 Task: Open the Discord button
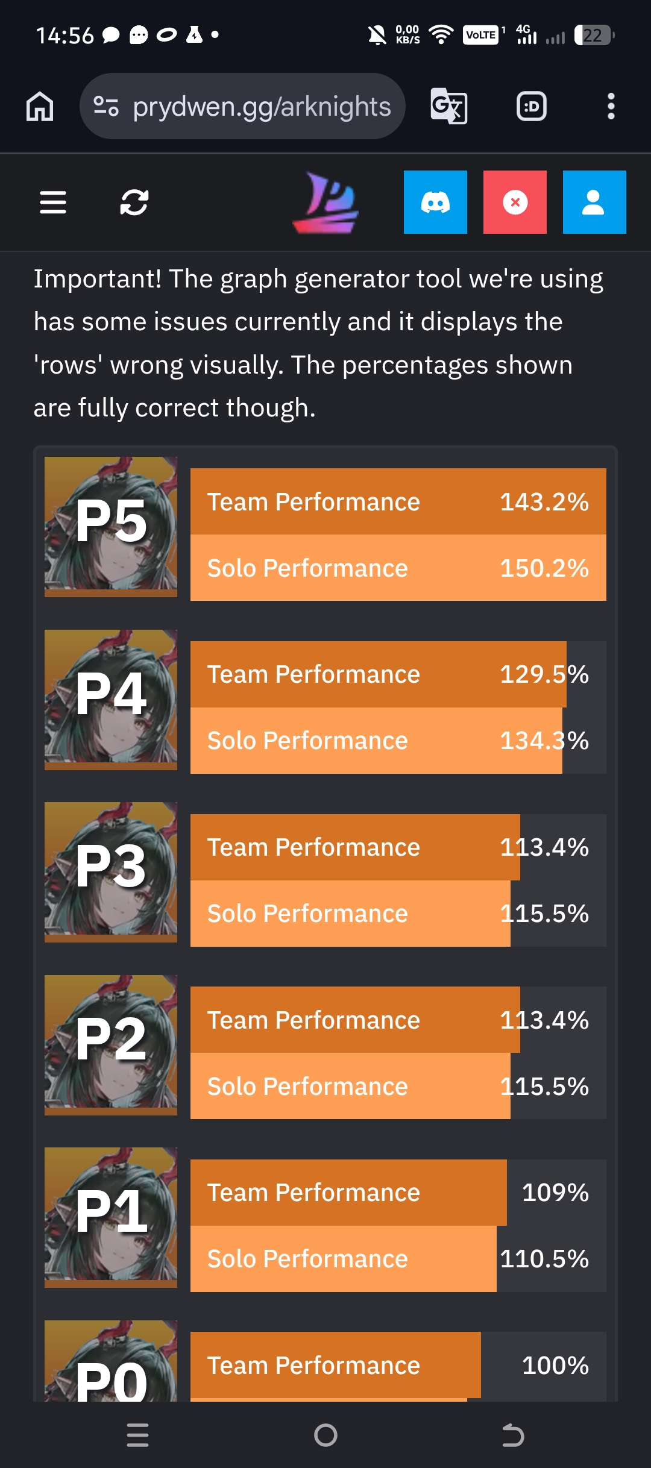click(x=435, y=202)
